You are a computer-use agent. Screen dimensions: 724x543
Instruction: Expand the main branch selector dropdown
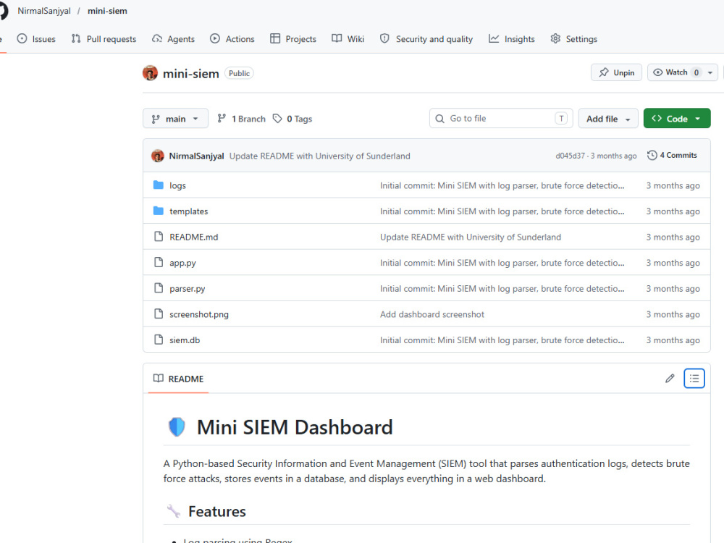pos(175,119)
